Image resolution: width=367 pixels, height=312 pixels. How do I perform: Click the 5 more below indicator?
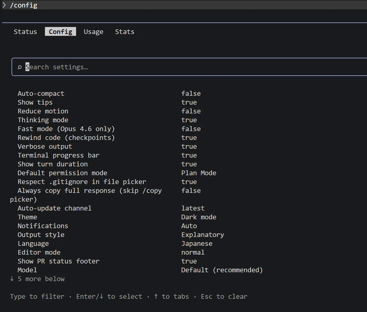point(37,279)
